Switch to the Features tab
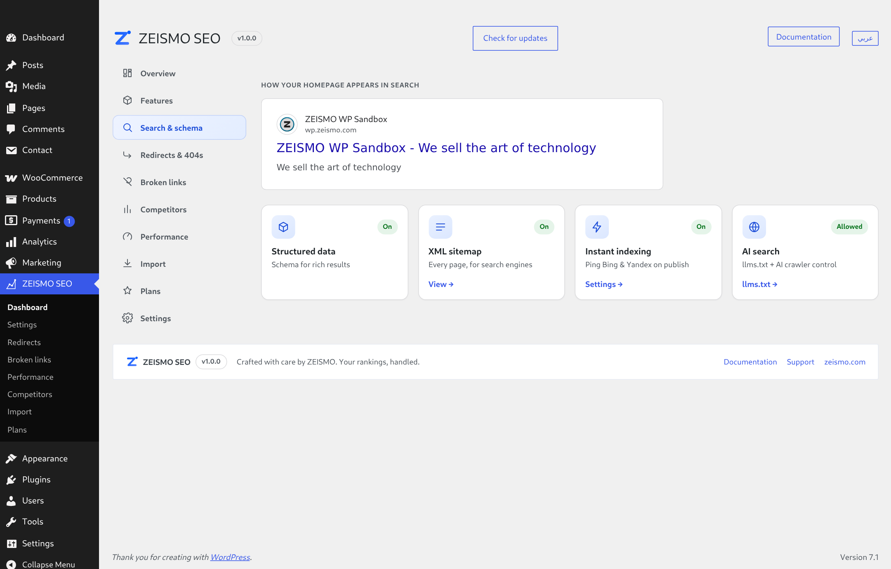Screen dimensions: 891x569 click(179, 101)
